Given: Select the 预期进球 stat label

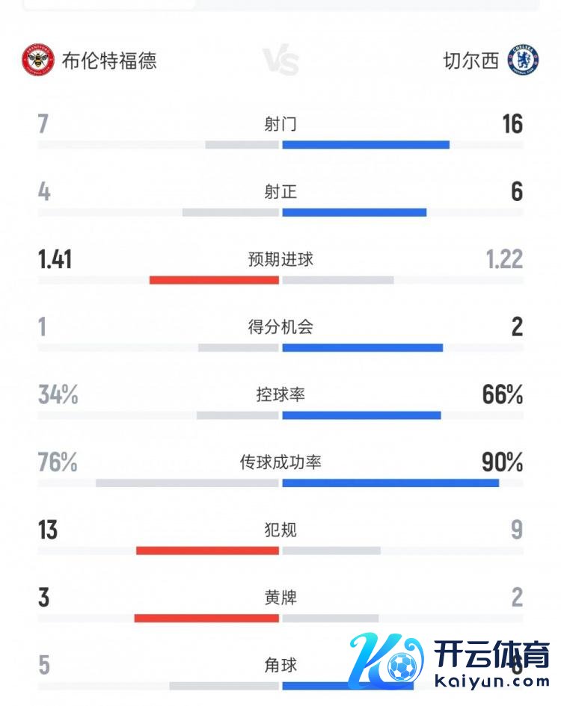Looking at the screenshot, I should coord(280,259).
